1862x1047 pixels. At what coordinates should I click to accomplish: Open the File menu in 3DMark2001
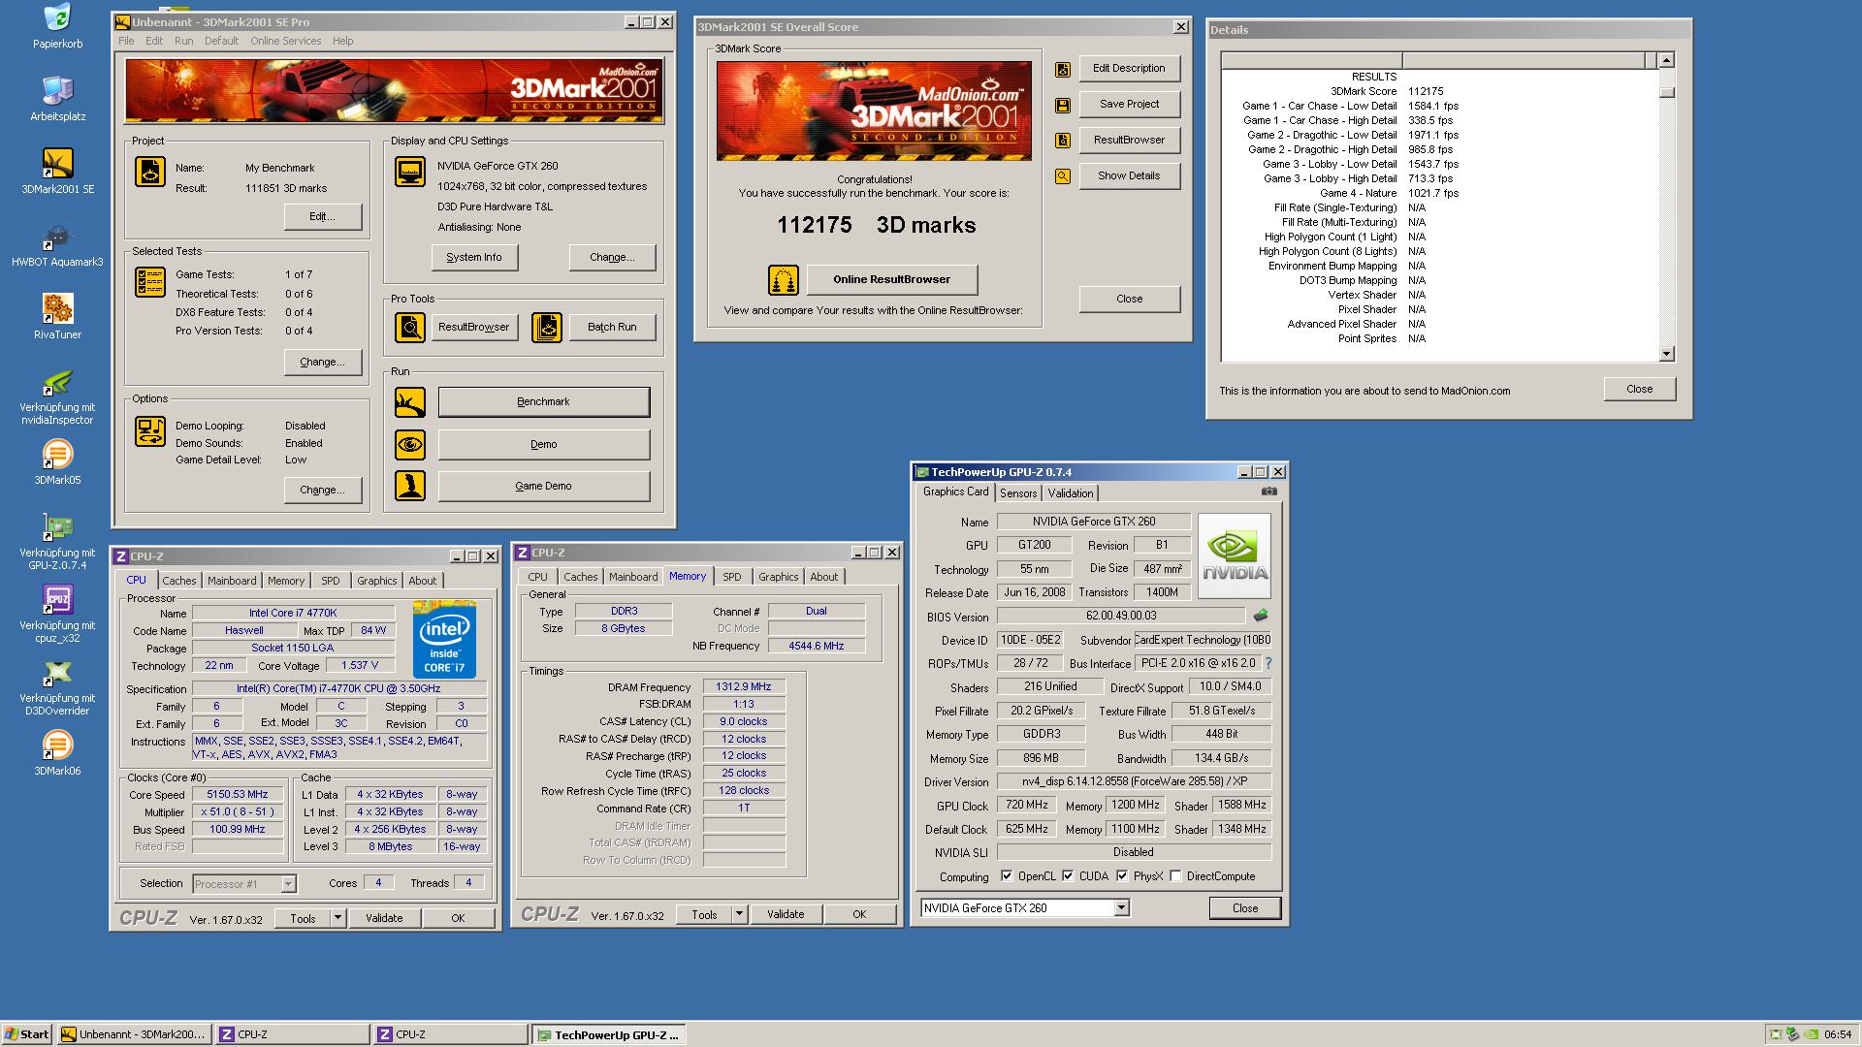pyautogui.click(x=126, y=41)
